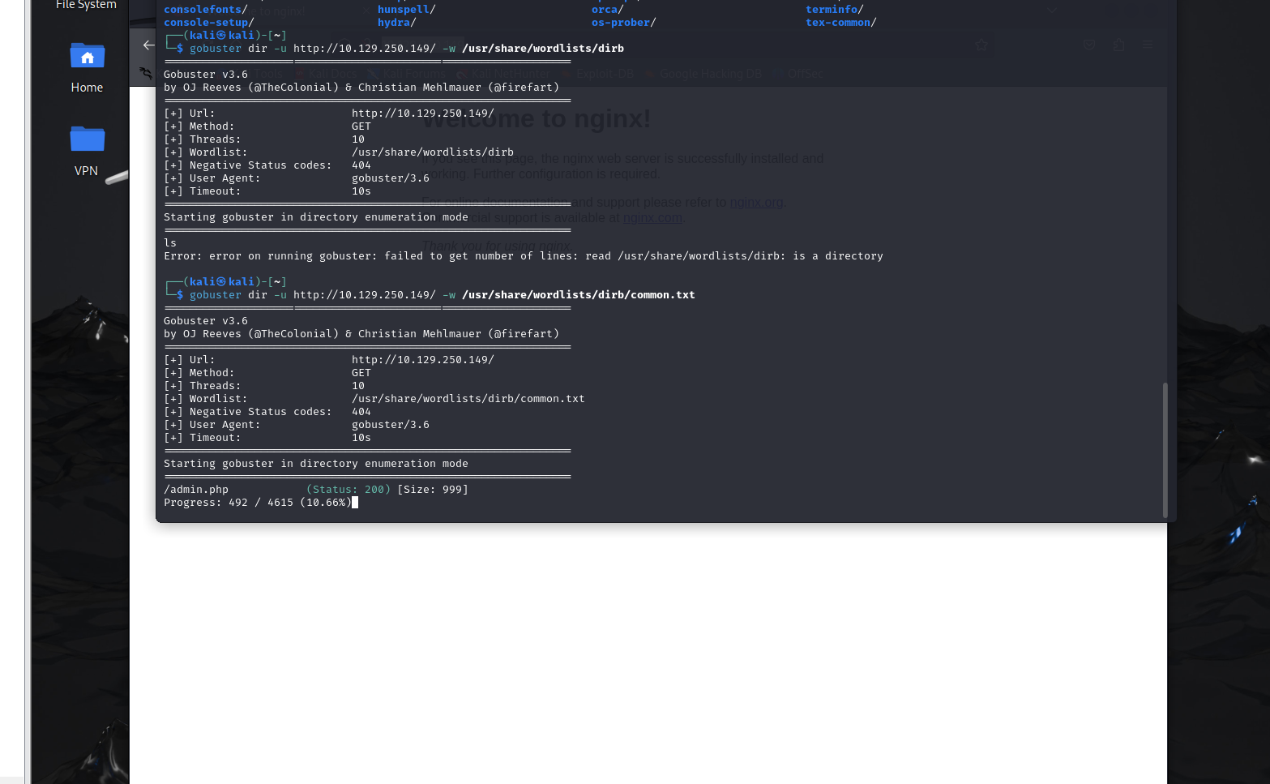Viewport: 1270px width, 784px height.
Task: Click the terminfo/ directory entry
Action: pos(835,10)
